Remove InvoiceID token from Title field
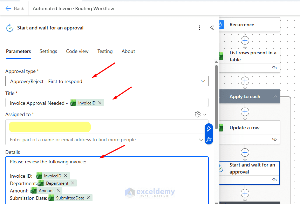Screen dimensions: 300x204 [100, 103]
